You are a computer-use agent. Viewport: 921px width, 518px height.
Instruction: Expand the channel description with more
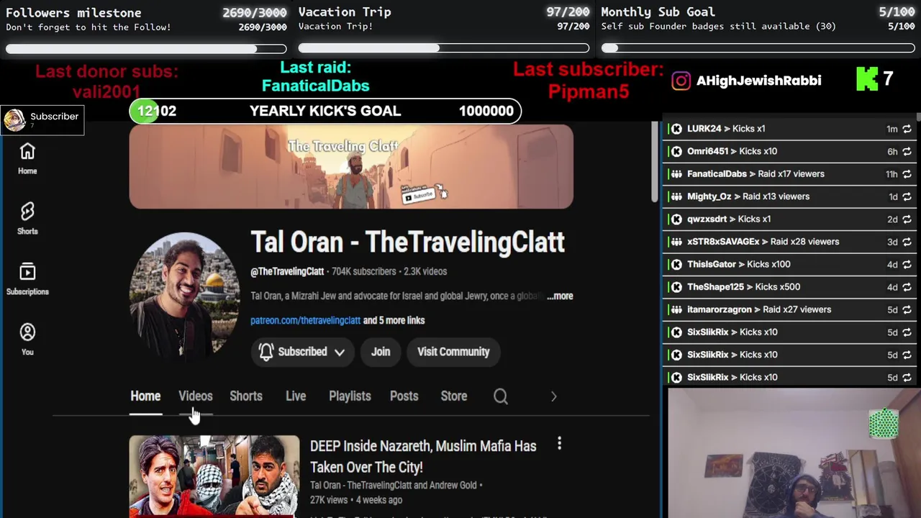(x=560, y=296)
